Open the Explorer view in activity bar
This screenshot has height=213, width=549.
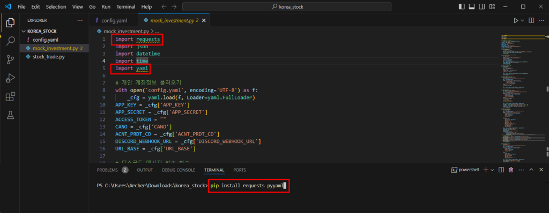pyautogui.click(x=10, y=22)
